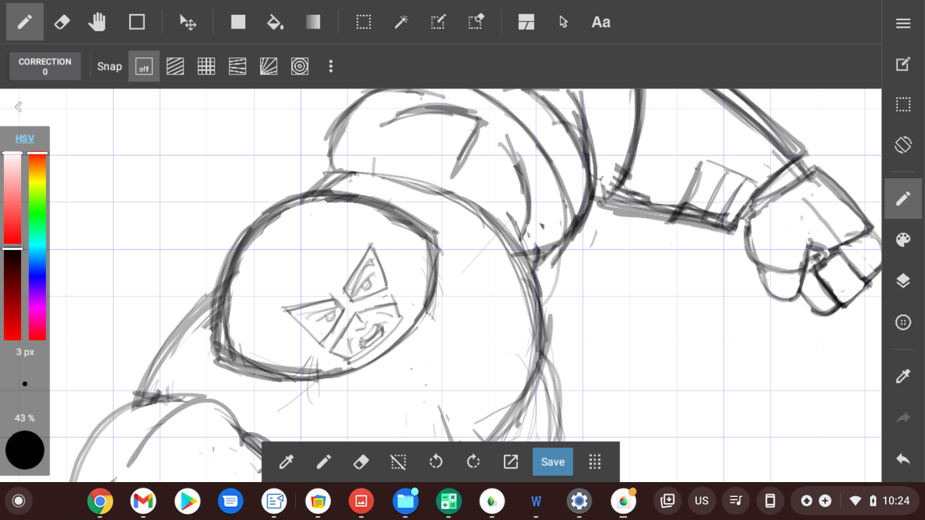Adjust the dark red value bar
Image resolution: width=925 pixels, height=520 pixels.
pyautogui.click(x=12, y=295)
